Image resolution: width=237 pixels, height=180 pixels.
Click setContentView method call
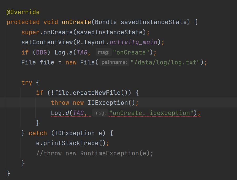pyautogui.click(x=47, y=42)
